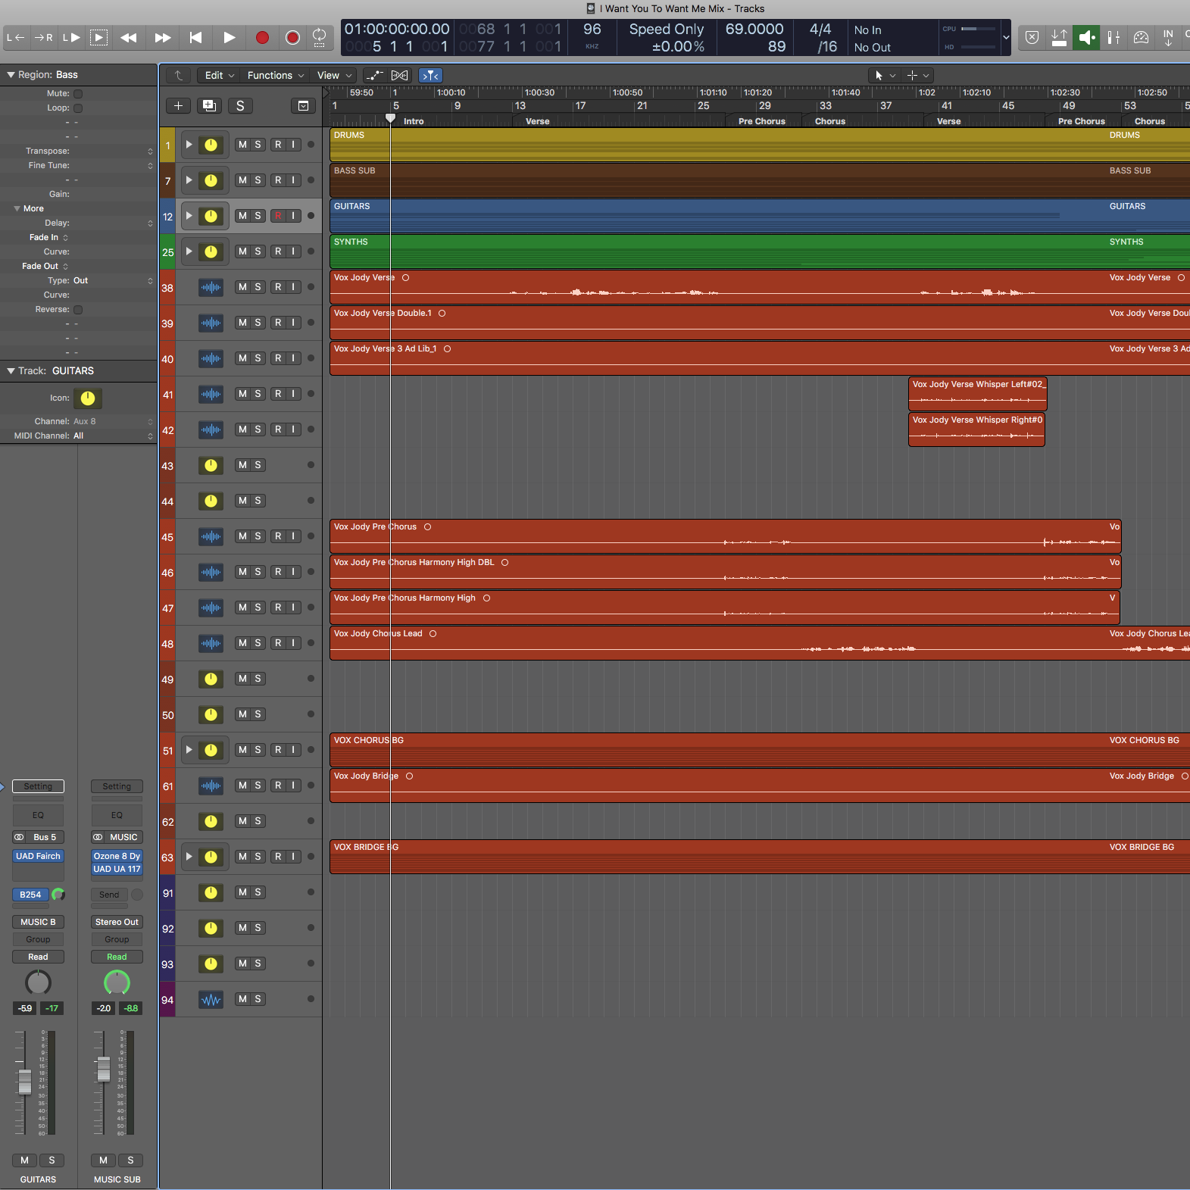This screenshot has width=1190, height=1190.
Task: Click the Stereo Out output slot
Action: click(x=117, y=922)
